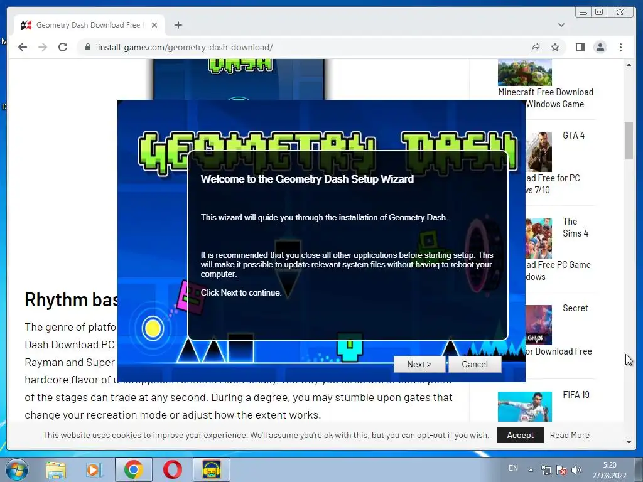The width and height of the screenshot is (643, 482).
Task: Go forward in browser history
Action: click(43, 47)
